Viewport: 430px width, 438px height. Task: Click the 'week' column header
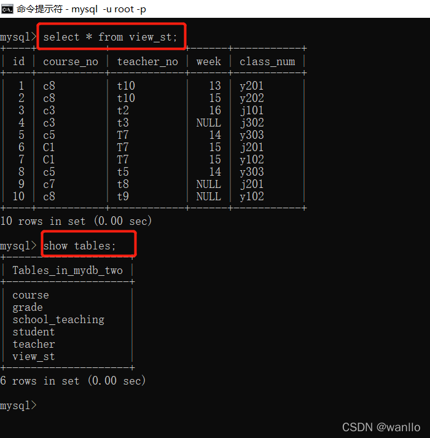(x=208, y=61)
